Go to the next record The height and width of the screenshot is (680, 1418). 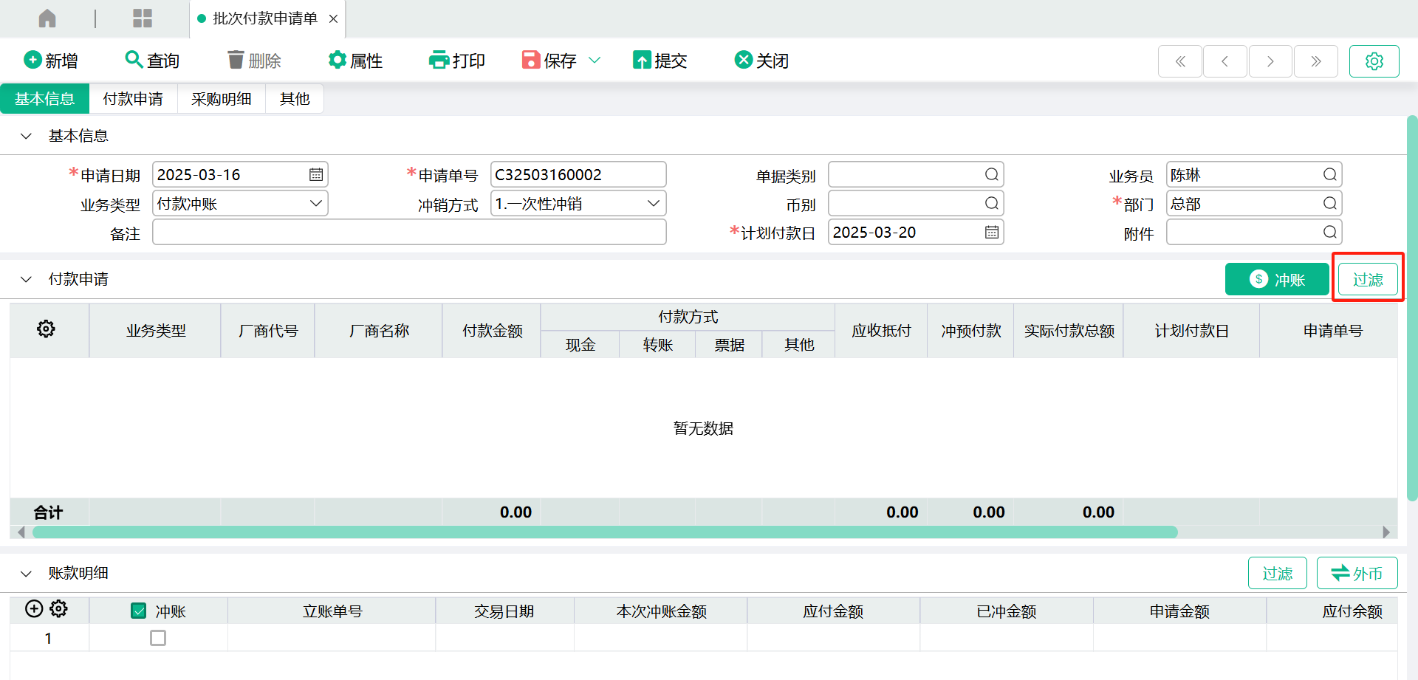click(x=1270, y=61)
